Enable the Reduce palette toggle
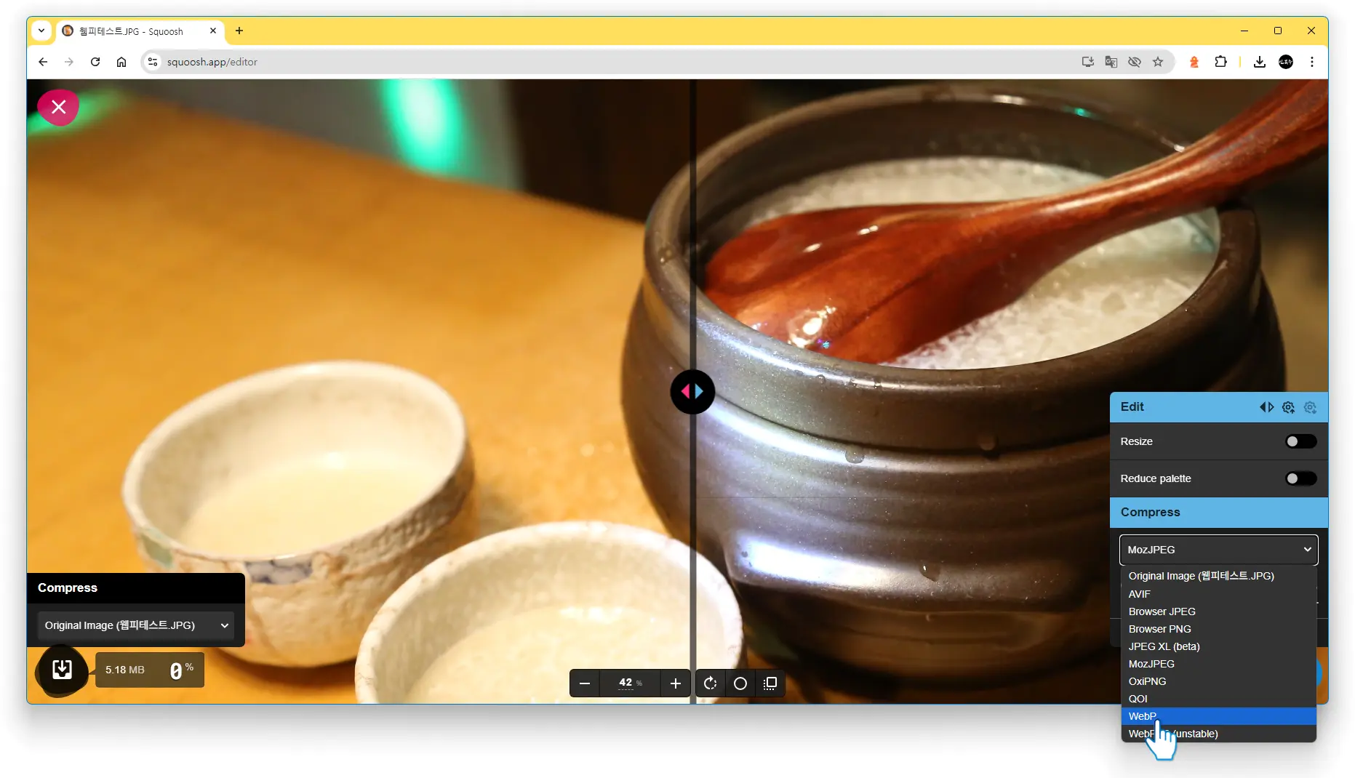Viewport: 1355px width, 778px height. (x=1300, y=478)
